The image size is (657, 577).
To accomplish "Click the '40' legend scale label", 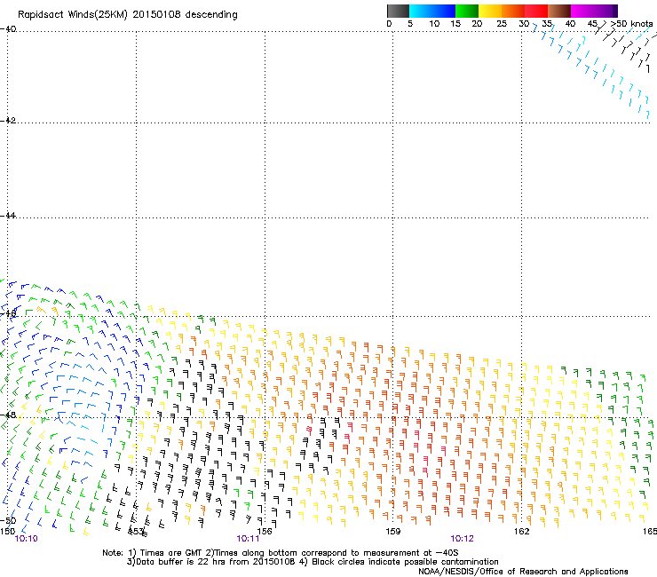I will (570, 24).
